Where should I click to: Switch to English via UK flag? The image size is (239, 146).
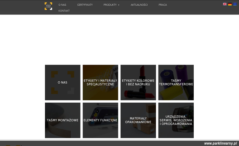225,4
